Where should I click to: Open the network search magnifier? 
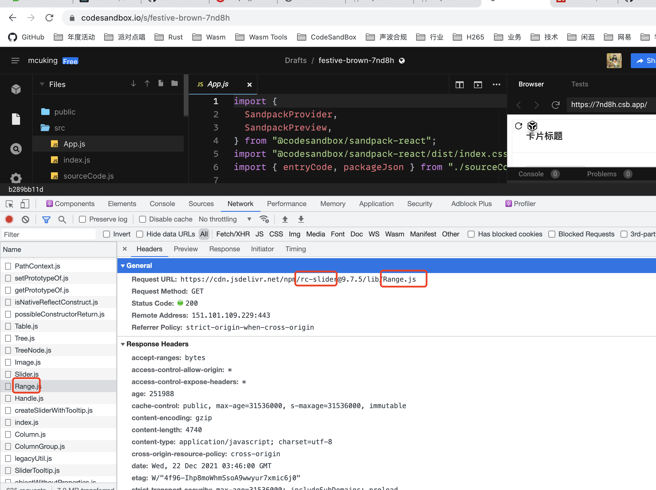(x=62, y=219)
